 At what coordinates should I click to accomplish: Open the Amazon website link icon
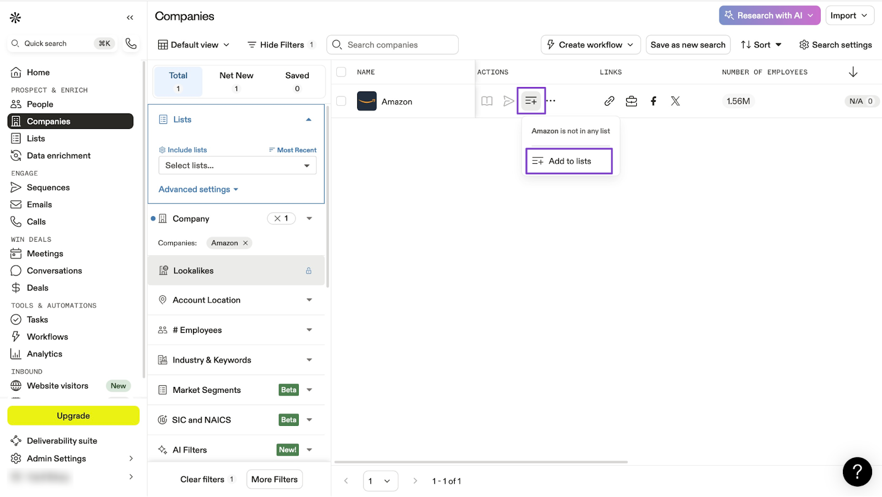pyautogui.click(x=609, y=101)
